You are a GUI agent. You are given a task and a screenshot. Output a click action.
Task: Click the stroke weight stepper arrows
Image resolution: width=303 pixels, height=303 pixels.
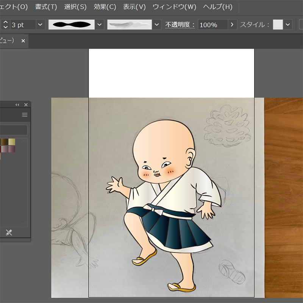[x=5, y=25]
